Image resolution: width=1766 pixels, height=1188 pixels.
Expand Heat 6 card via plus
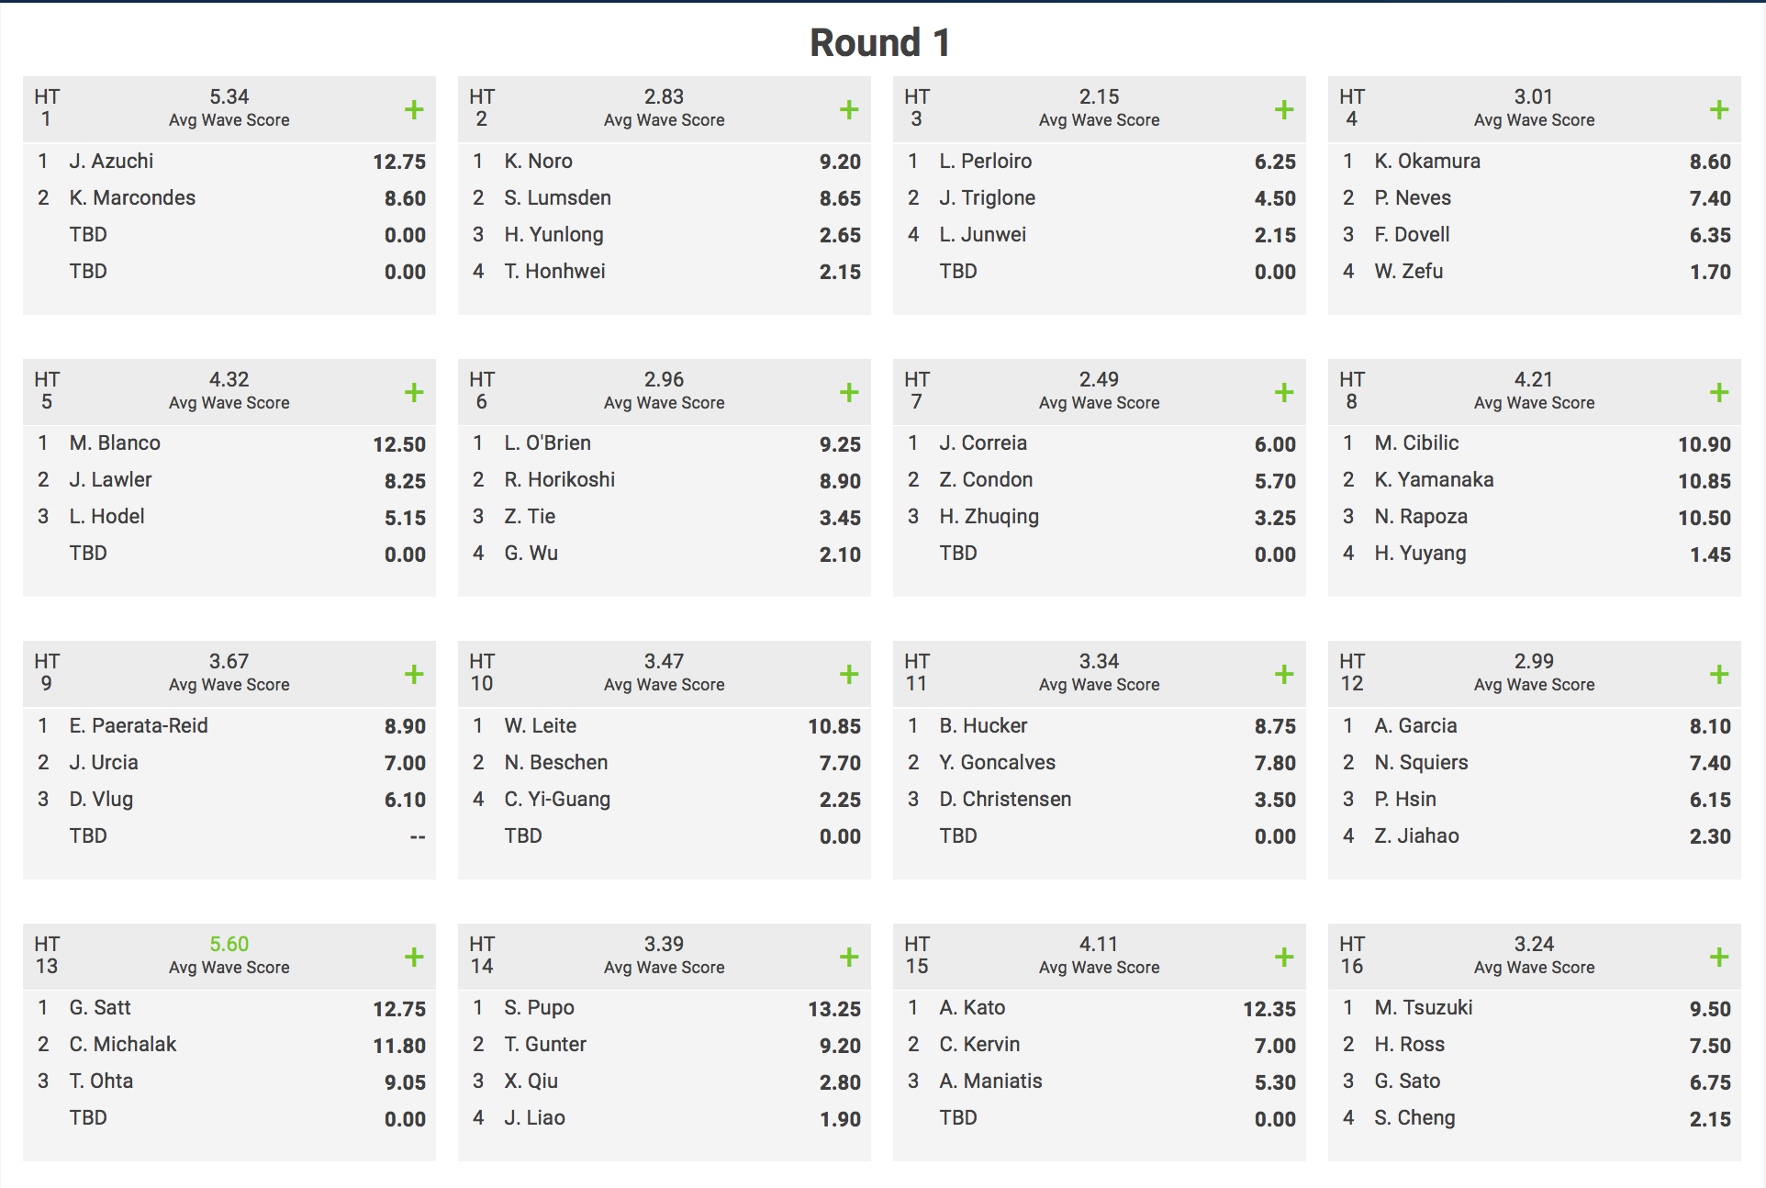click(849, 393)
